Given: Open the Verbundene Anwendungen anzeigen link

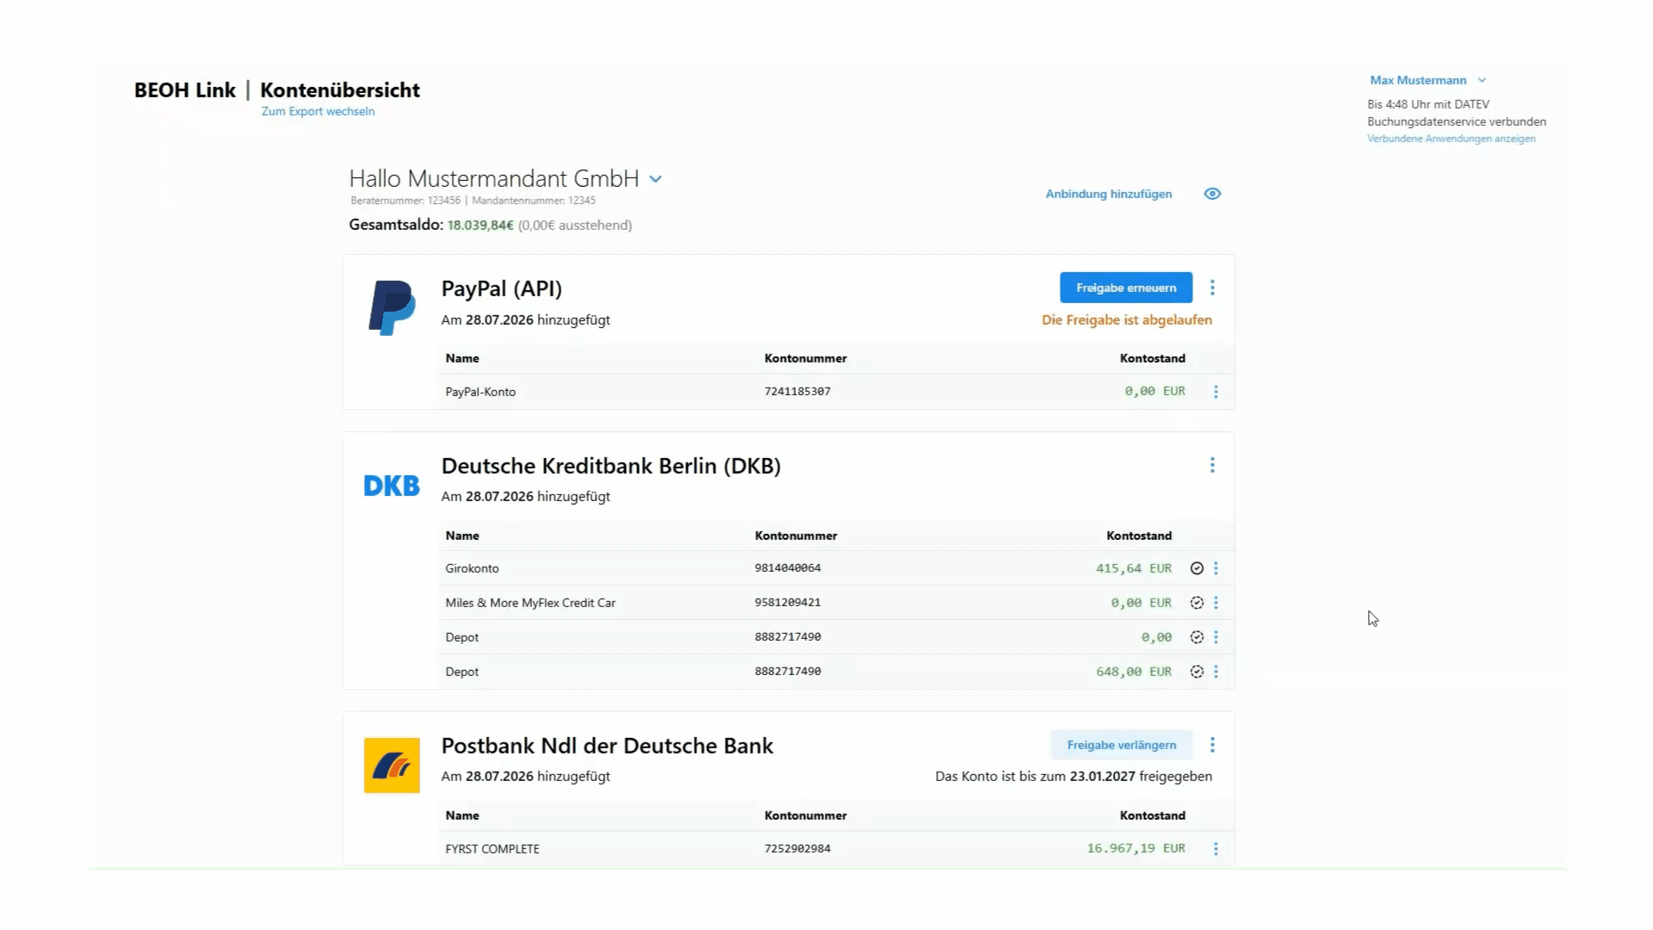Looking at the screenshot, I should coord(1451,139).
